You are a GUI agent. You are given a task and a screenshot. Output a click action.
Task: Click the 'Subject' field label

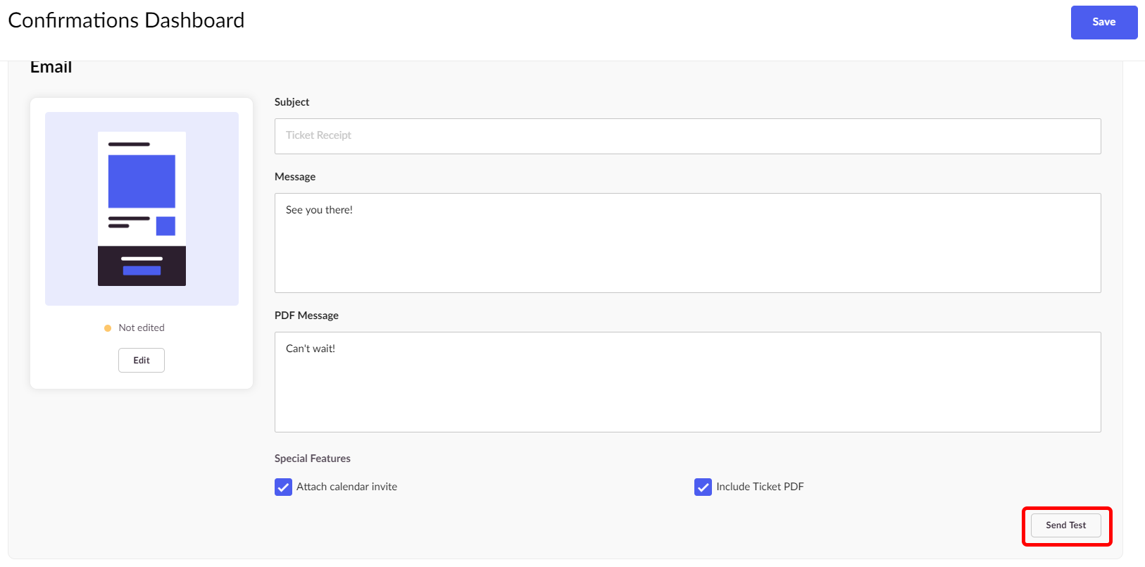coord(292,102)
